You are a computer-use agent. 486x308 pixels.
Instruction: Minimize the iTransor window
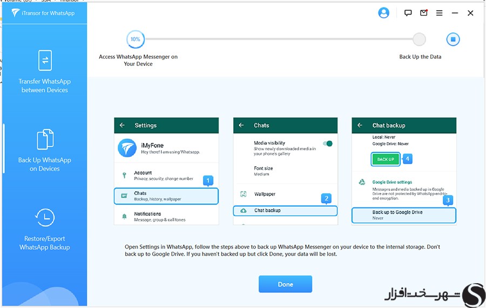(455, 13)
